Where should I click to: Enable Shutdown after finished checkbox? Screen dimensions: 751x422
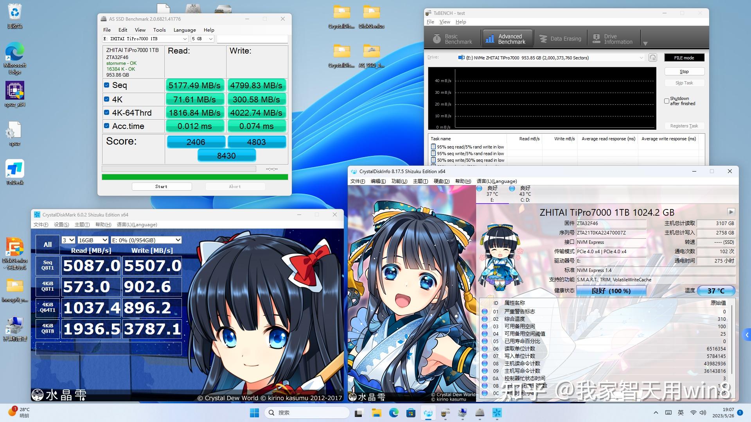(x=667, y=101)
